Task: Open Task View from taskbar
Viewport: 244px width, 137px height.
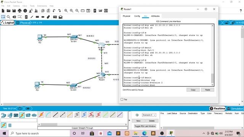Action: point(83,133)
